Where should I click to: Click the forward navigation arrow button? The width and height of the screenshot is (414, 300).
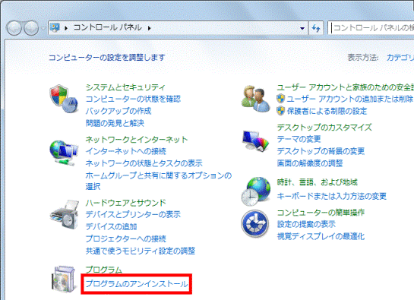[31, 28]
